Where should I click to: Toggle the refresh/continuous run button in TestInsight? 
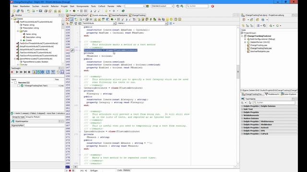(x=48, y=72)
